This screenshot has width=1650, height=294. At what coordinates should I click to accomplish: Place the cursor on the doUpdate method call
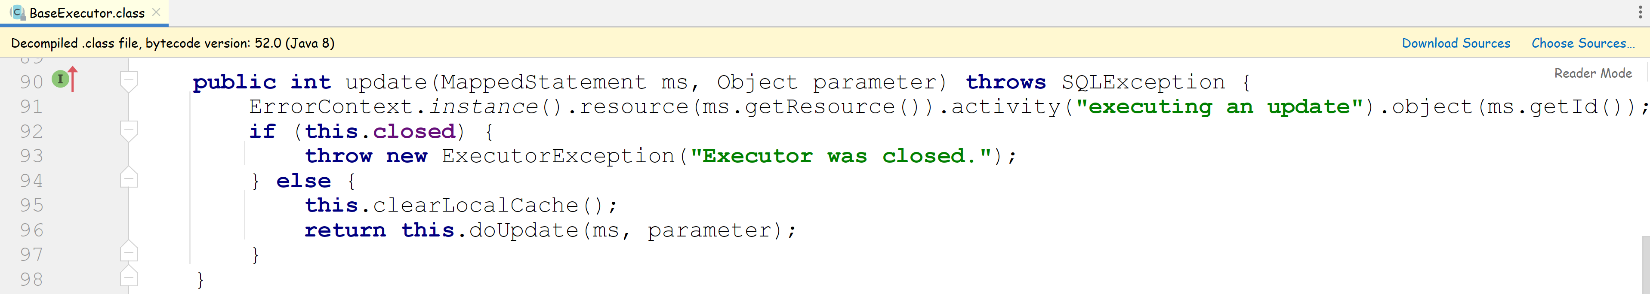523,230
